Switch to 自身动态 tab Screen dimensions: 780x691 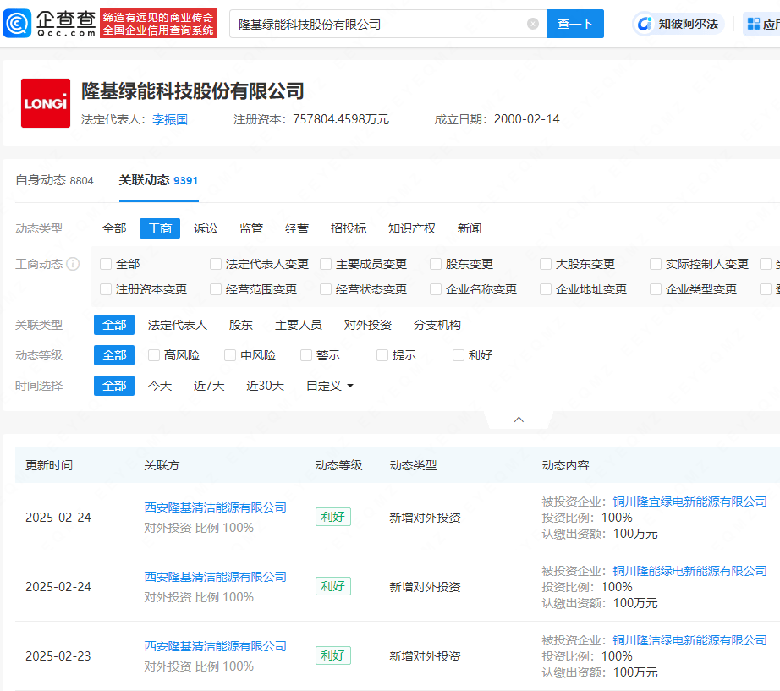(55, 180)
